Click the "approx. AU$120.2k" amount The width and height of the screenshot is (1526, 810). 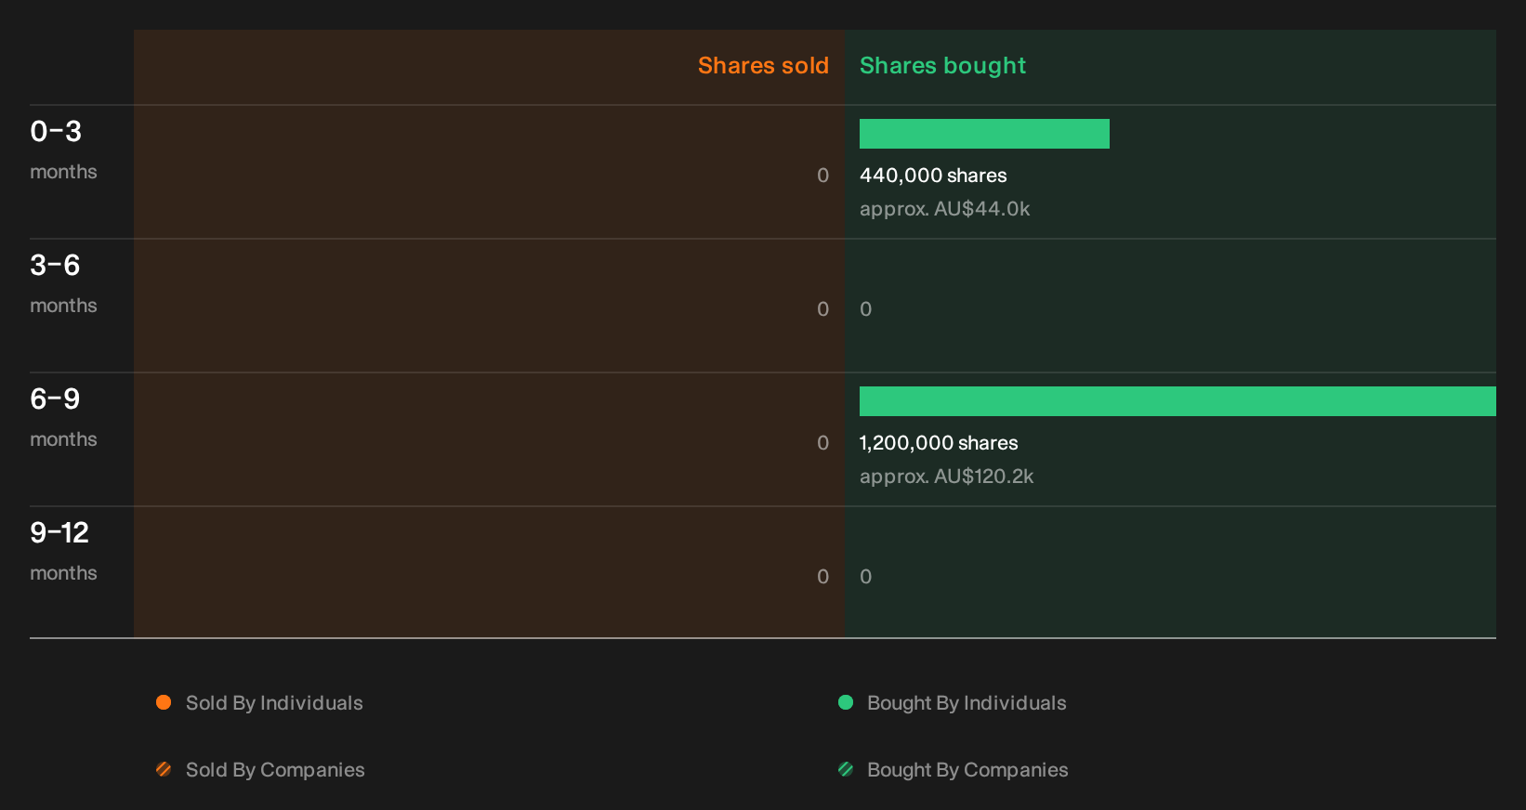[947, 477]
